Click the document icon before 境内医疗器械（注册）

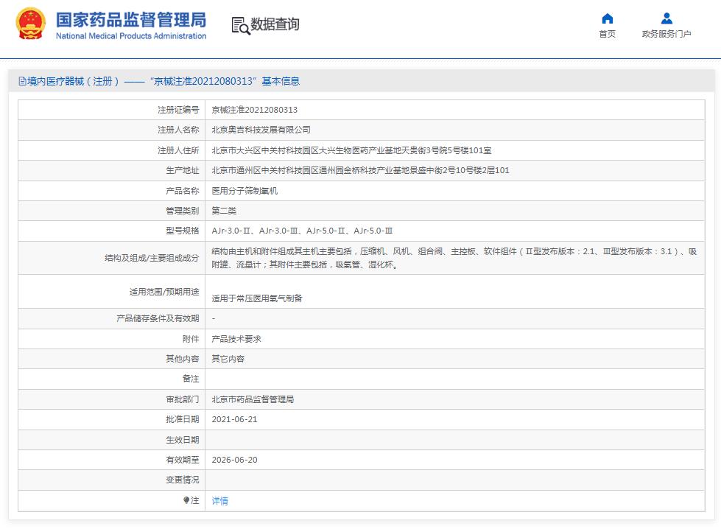point(23,81)
